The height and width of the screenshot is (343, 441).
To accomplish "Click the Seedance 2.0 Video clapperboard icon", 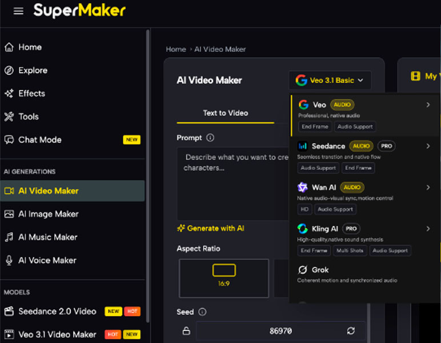I will 9,311.
